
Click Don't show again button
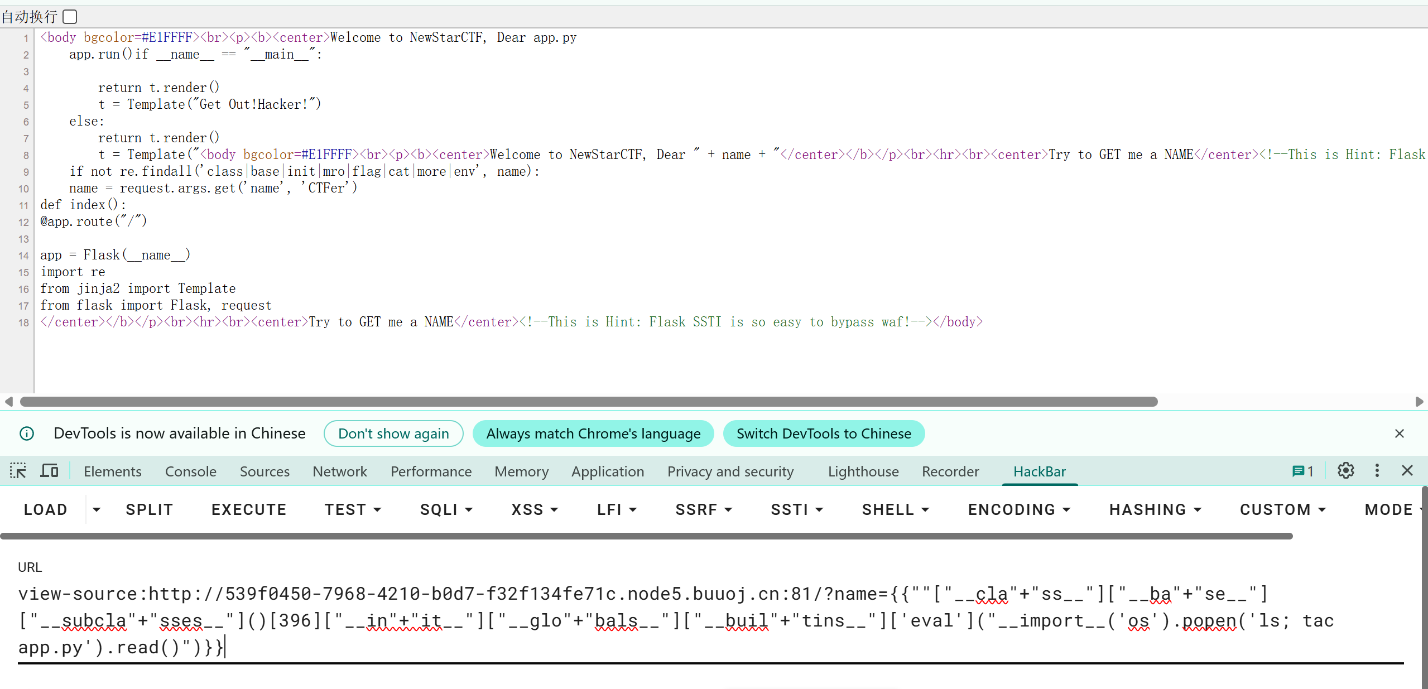tap(393, 433)
